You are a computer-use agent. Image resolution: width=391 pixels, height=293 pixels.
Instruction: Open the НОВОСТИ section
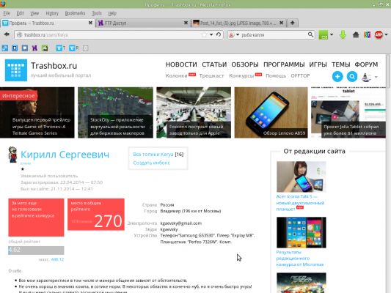pos(181,64)
